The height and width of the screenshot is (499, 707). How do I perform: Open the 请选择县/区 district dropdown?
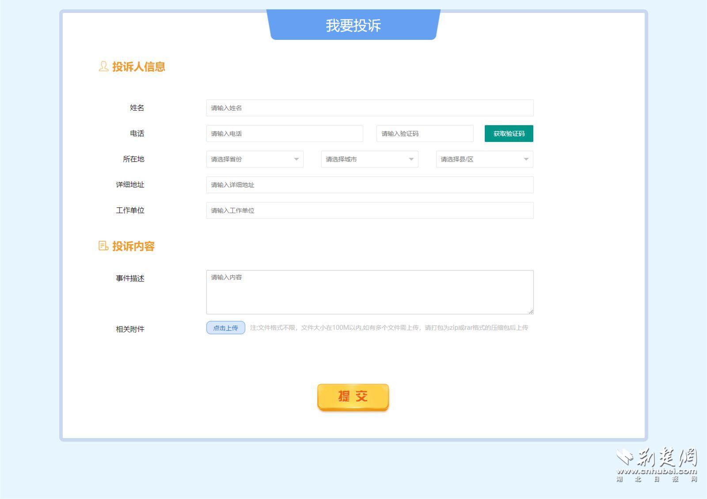[x=484, y=159]
